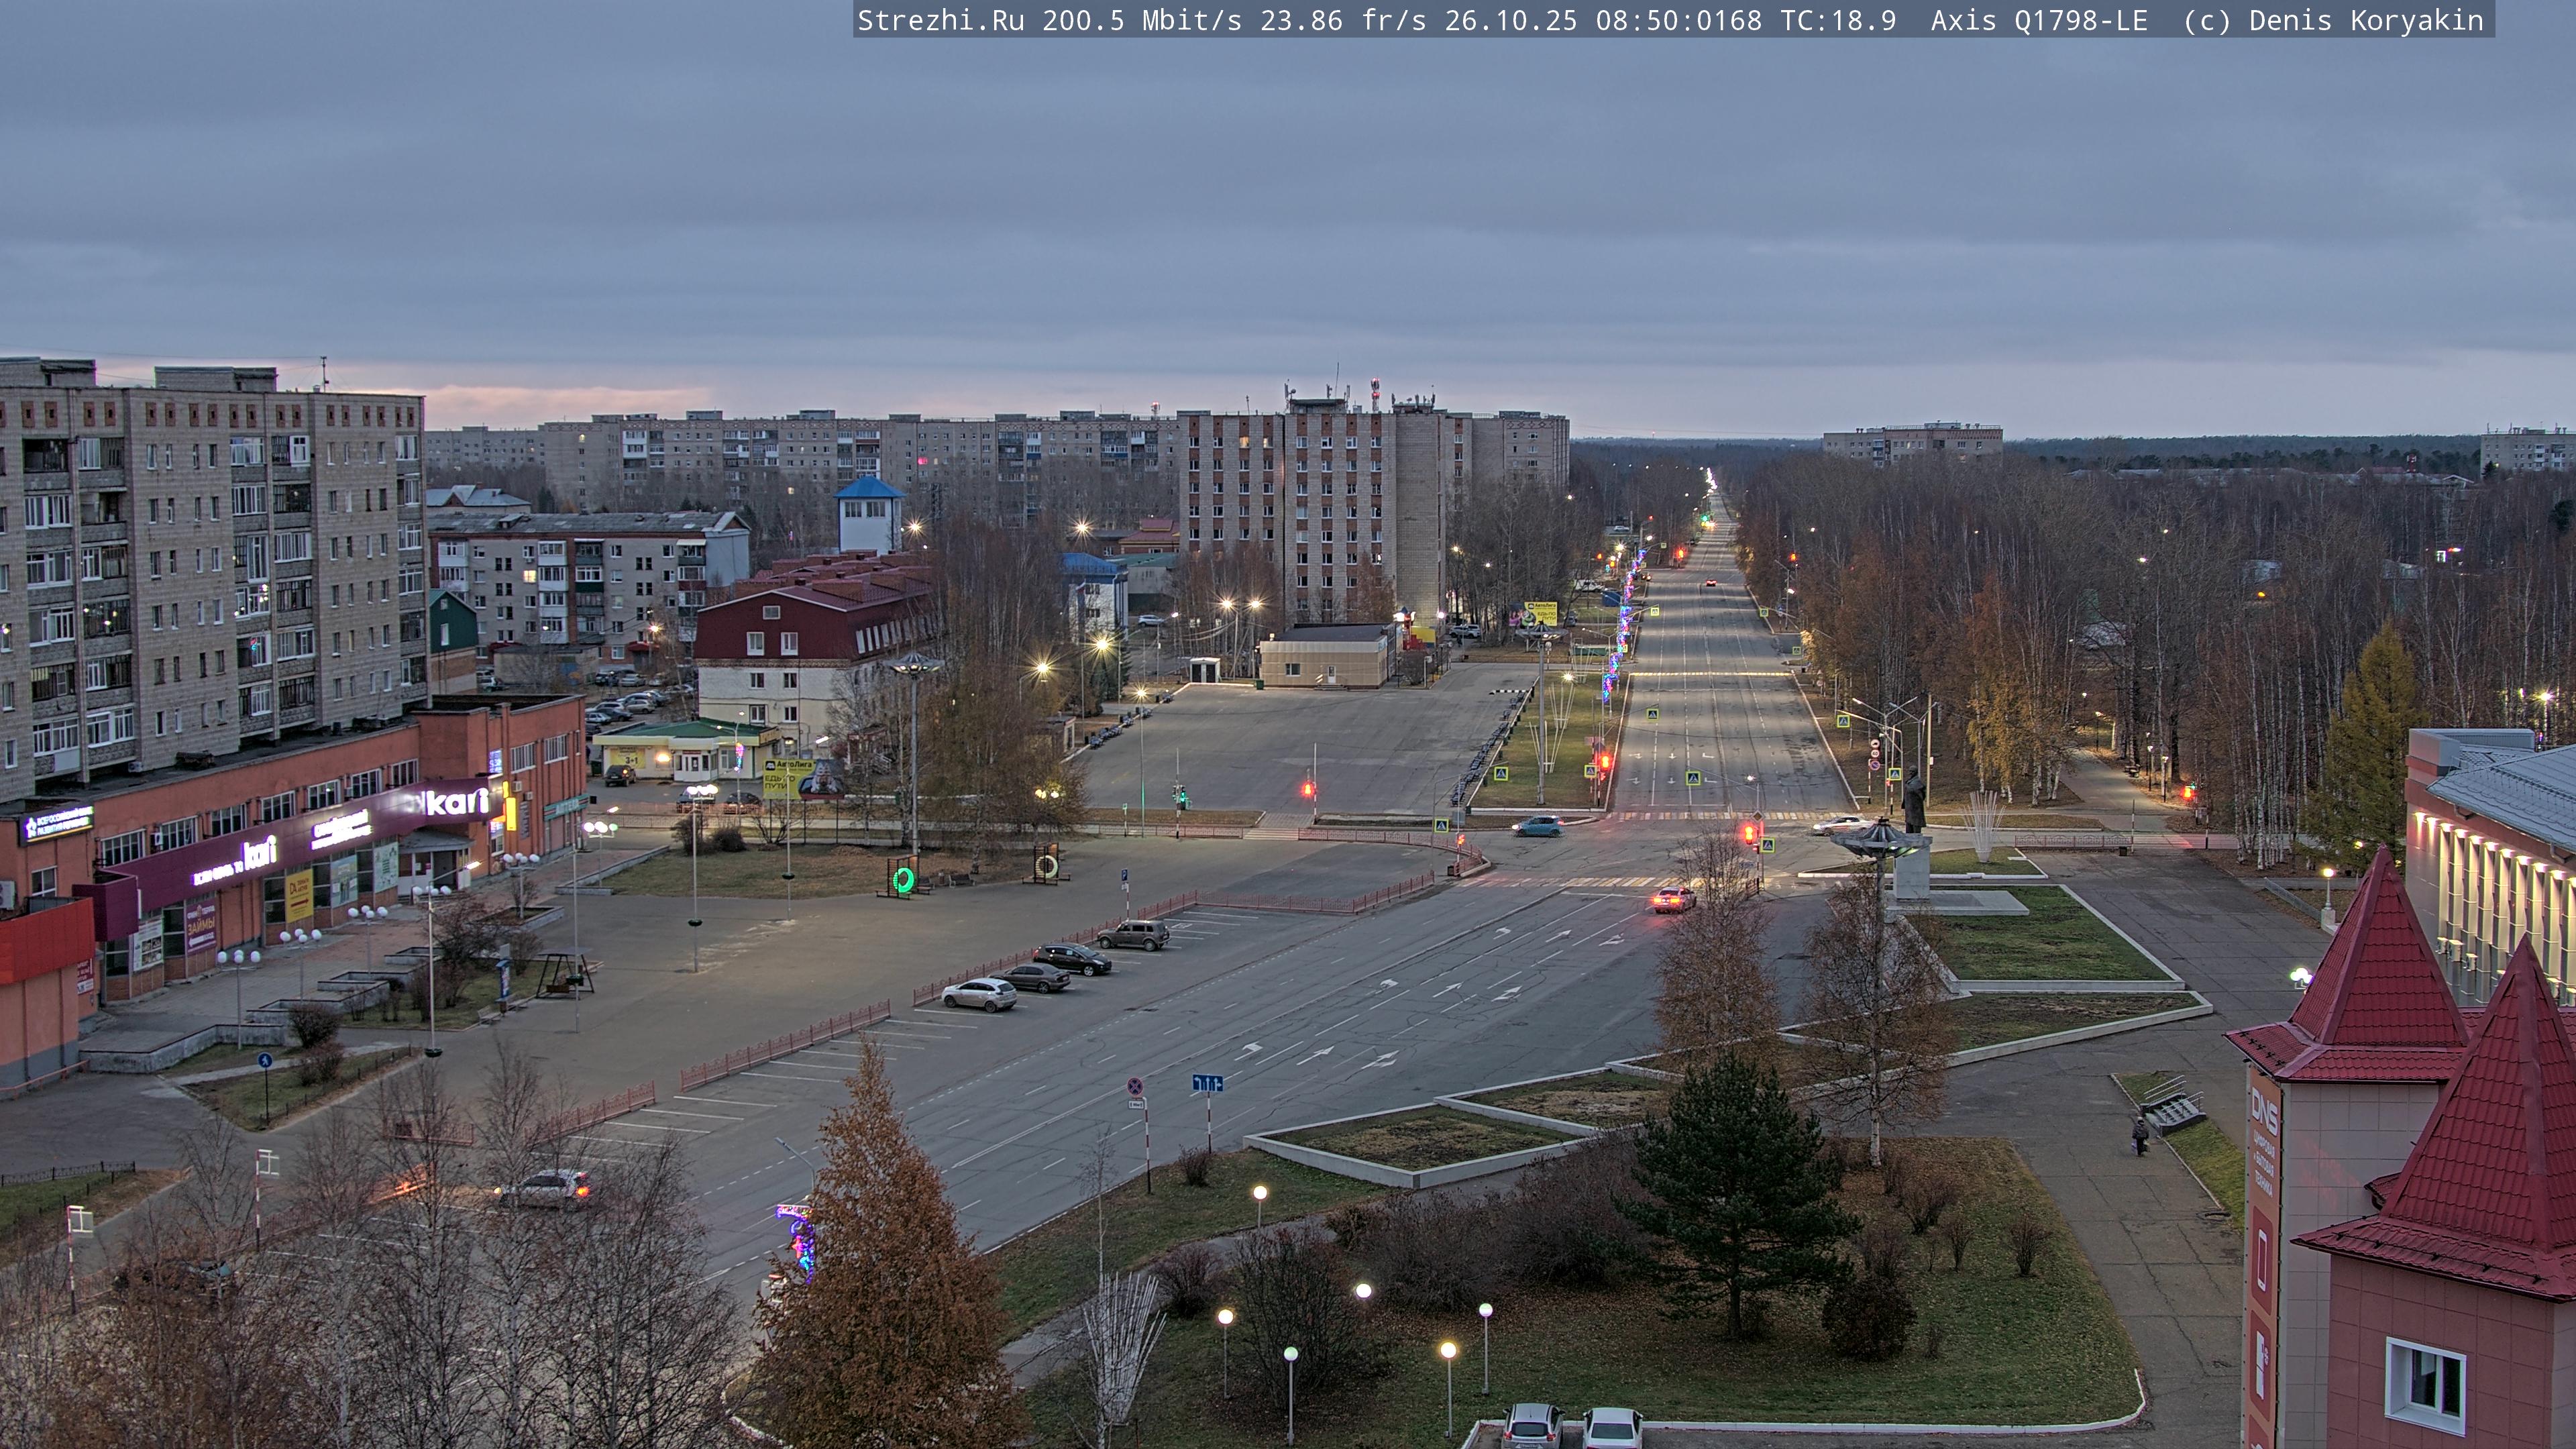
Task: Click the 08:50 timestamp in overlay
Action: tap(1640, 21)
